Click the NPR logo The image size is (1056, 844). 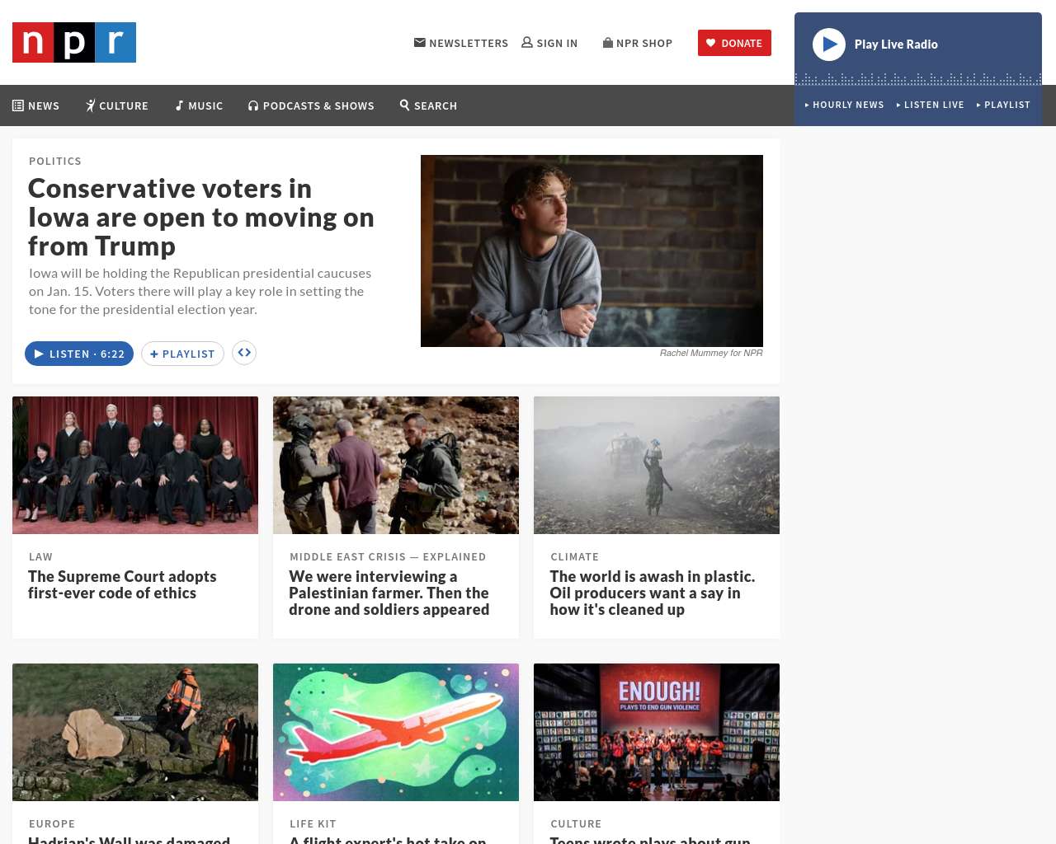pyautogui.click(x=74, y=43)
